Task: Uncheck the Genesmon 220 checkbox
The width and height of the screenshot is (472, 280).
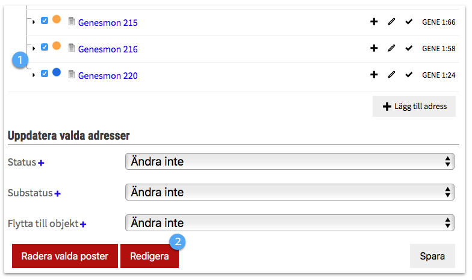Action: pos(45,73)
